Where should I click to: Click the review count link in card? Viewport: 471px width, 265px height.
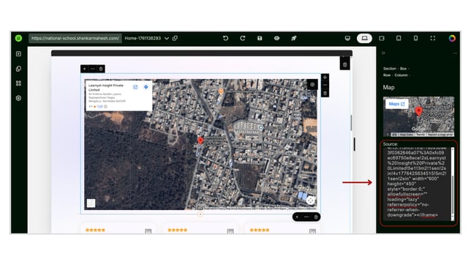[x=100, y=106]
